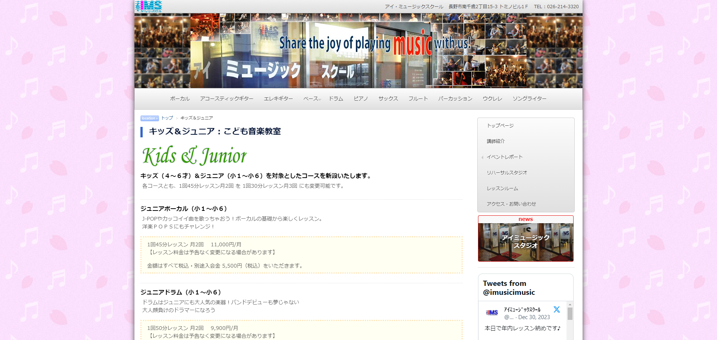Go to リハーサルスタジオ from the sidebar
The height and width of the screenshot is (340, 717).
(x=507, y=173)
